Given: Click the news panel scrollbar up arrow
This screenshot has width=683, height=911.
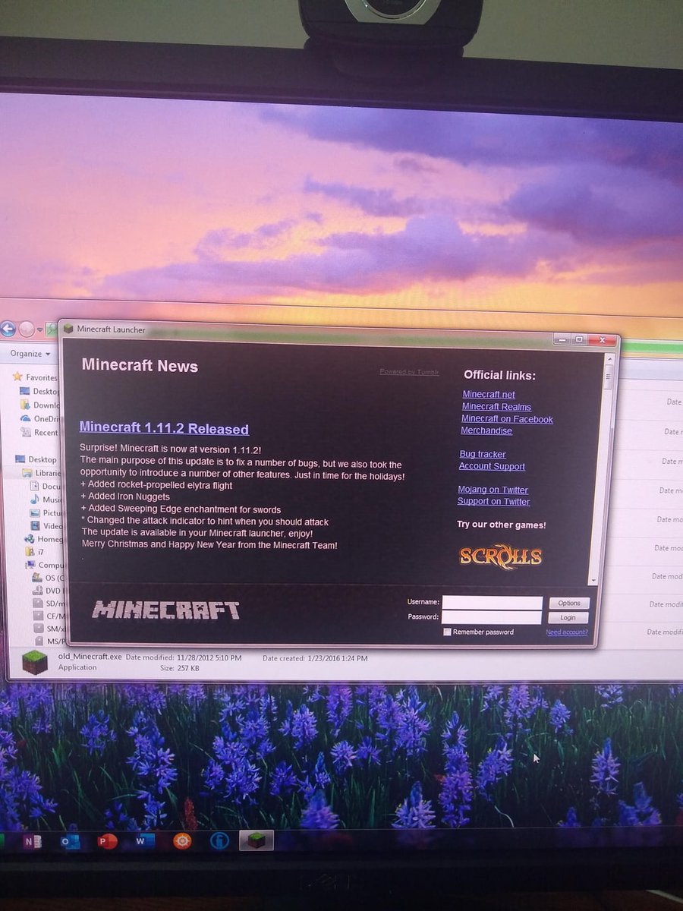Looking at the screenshot, I should pos(608,358).
